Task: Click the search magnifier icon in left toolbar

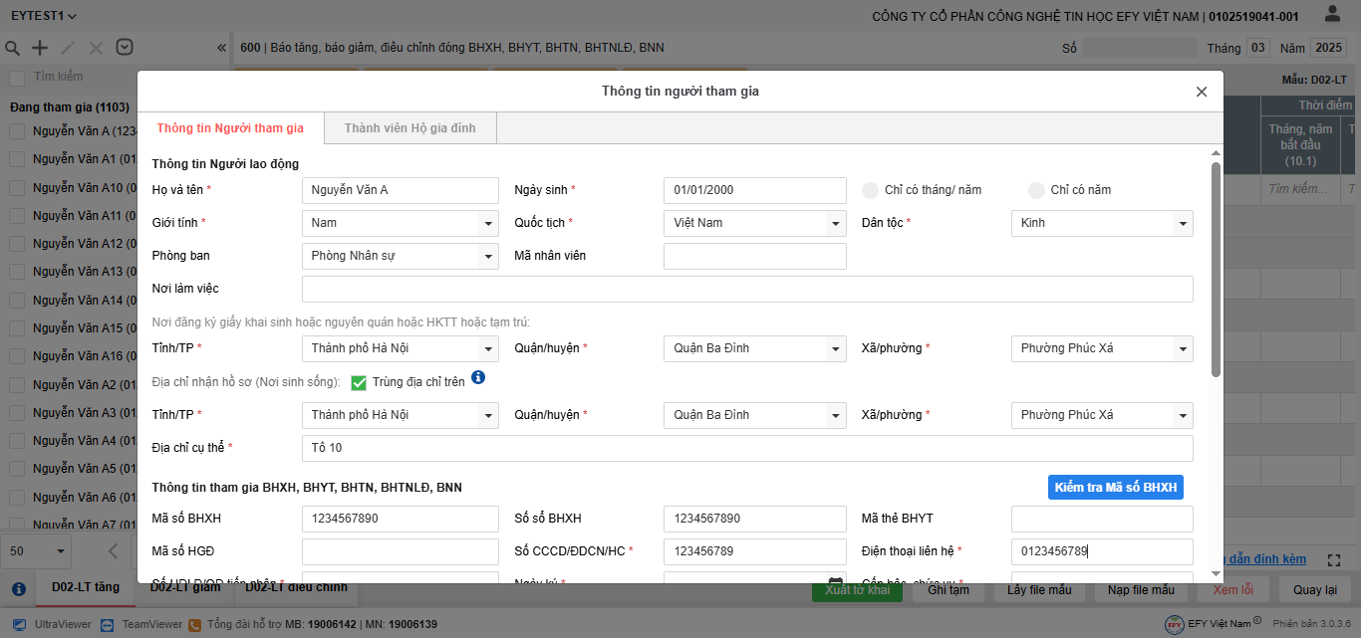Action: 13,48
